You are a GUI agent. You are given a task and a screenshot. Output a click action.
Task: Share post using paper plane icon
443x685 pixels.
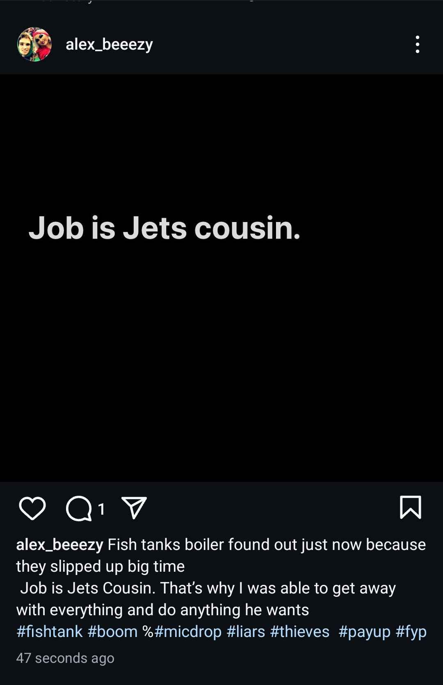pyautogui.click(x=134, y=508)
